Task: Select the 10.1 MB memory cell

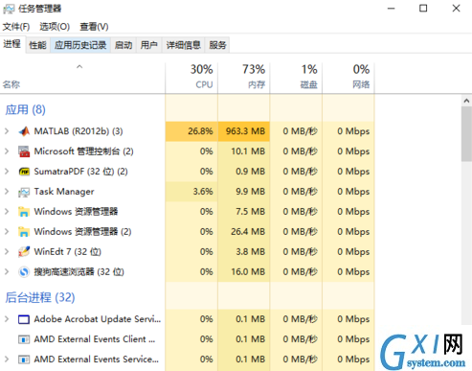Action: click(x=244, y=151)
